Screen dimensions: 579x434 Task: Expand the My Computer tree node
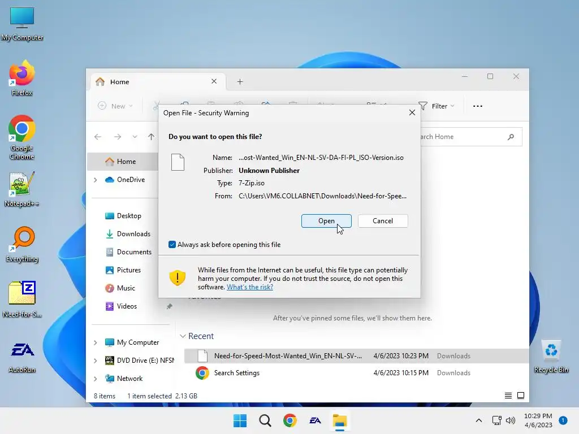point(95,342)
